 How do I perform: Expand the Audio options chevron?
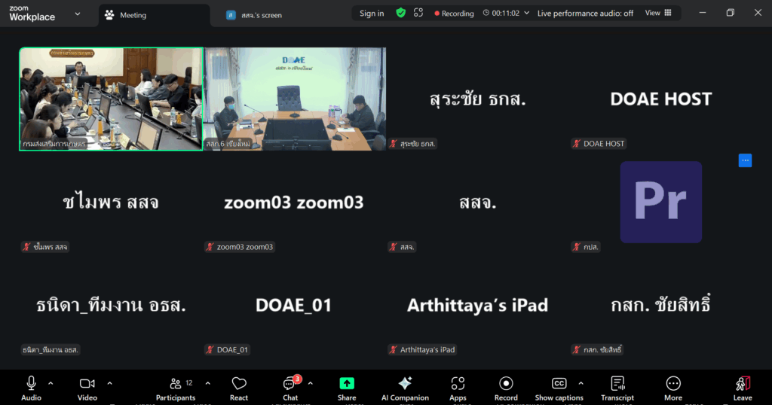tap(51, 383)
